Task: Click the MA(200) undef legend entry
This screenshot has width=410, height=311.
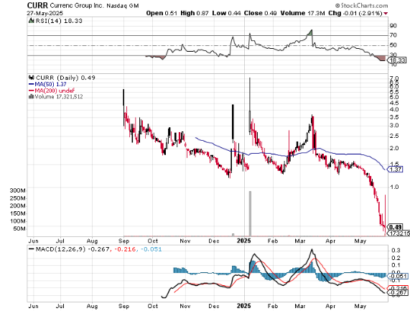Action: tap(52, 90)
